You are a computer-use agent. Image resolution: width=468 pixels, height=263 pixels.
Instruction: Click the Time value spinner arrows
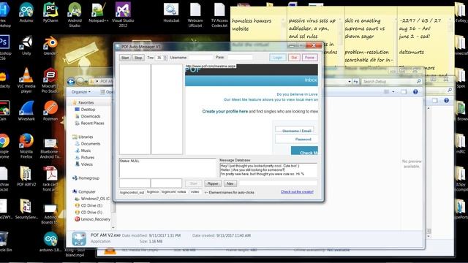coord(166,58)
